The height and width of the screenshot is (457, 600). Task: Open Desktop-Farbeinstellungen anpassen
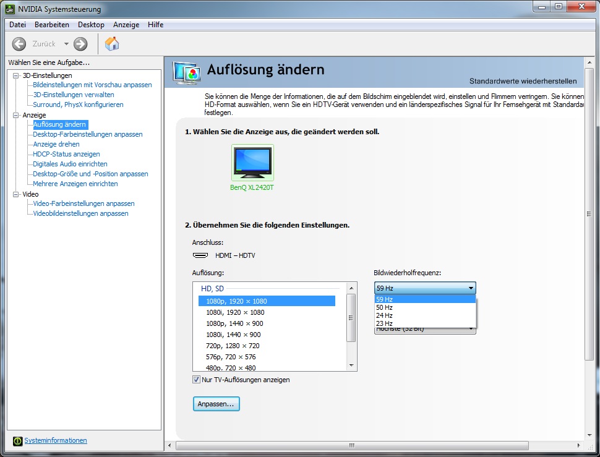pos(88,135)
